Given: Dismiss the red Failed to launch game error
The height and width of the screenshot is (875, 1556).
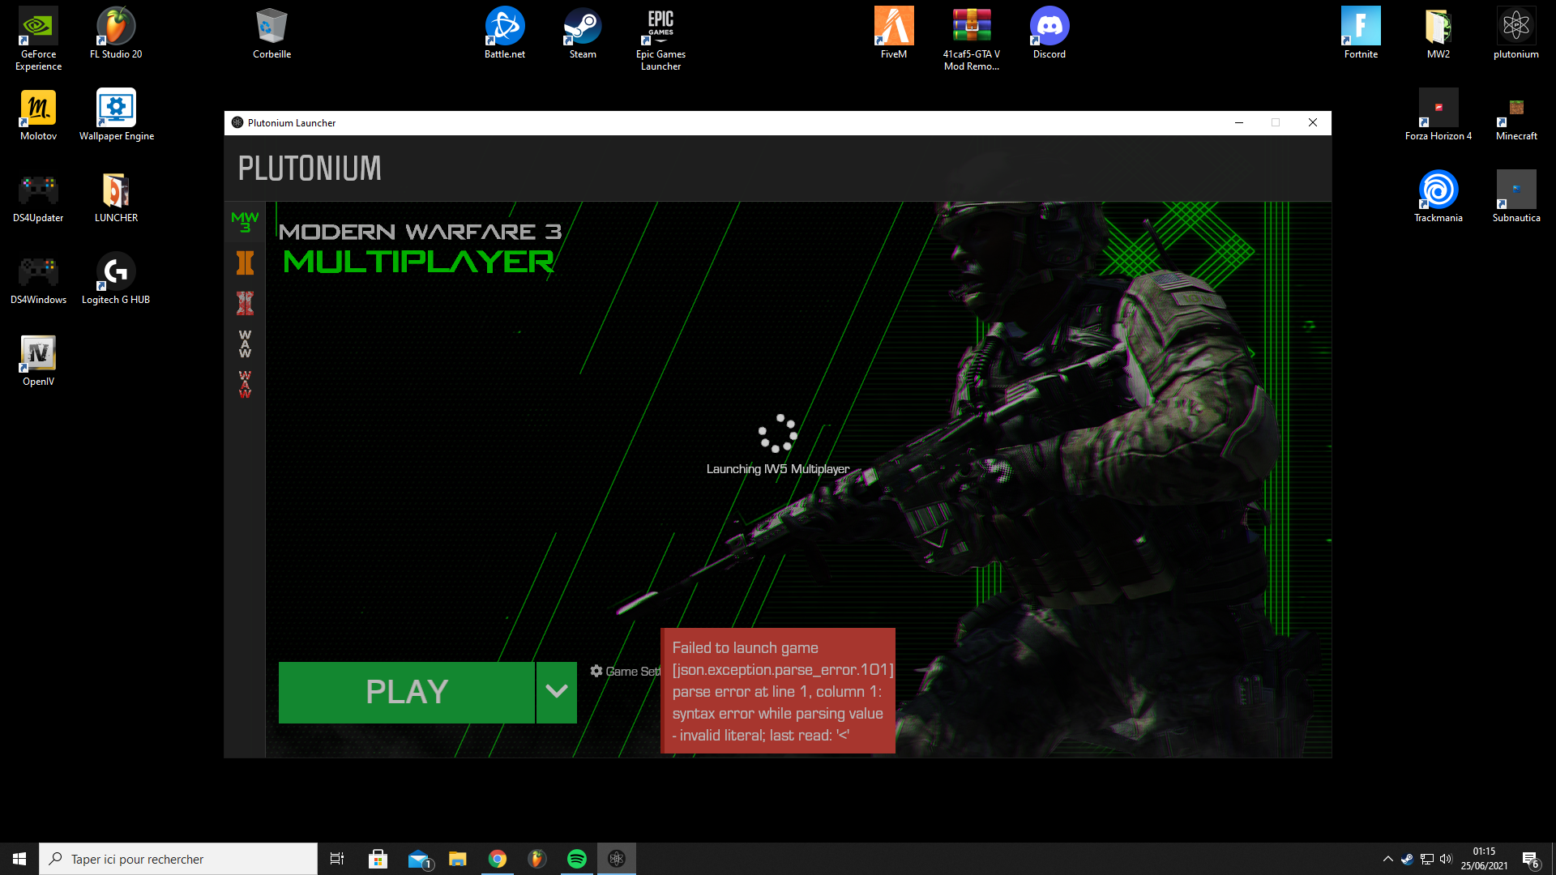Looking at the screenshot, I should (x=778, y=690).
